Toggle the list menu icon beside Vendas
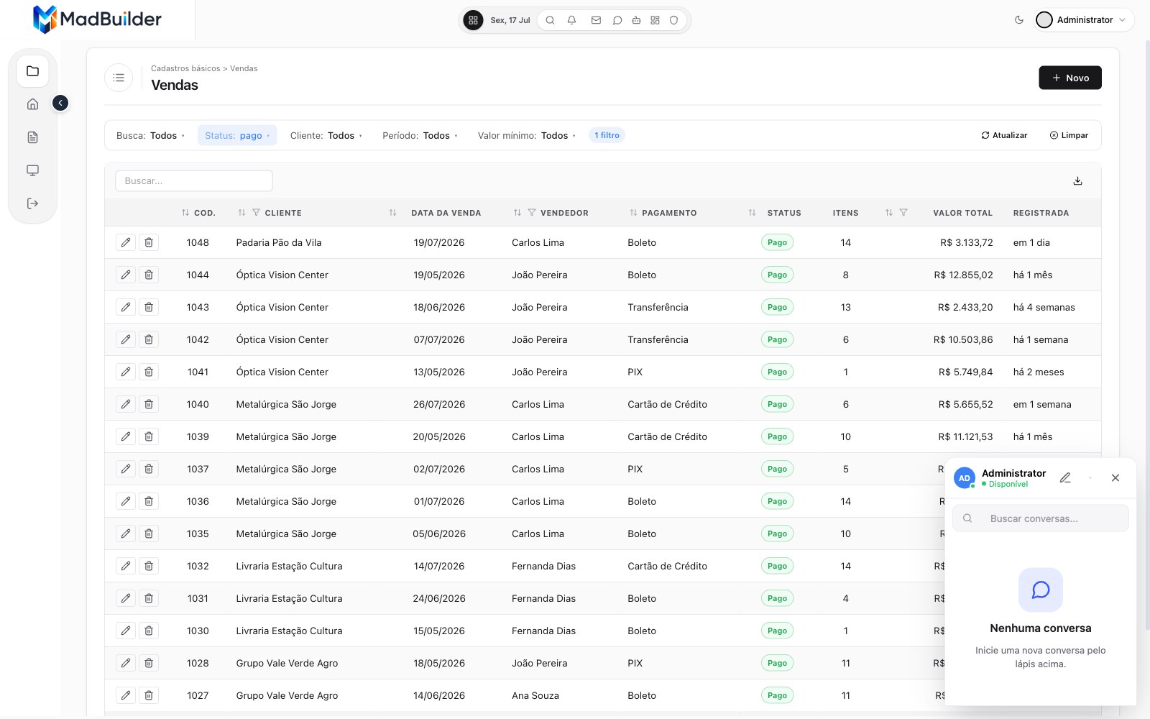 point(119,78)
